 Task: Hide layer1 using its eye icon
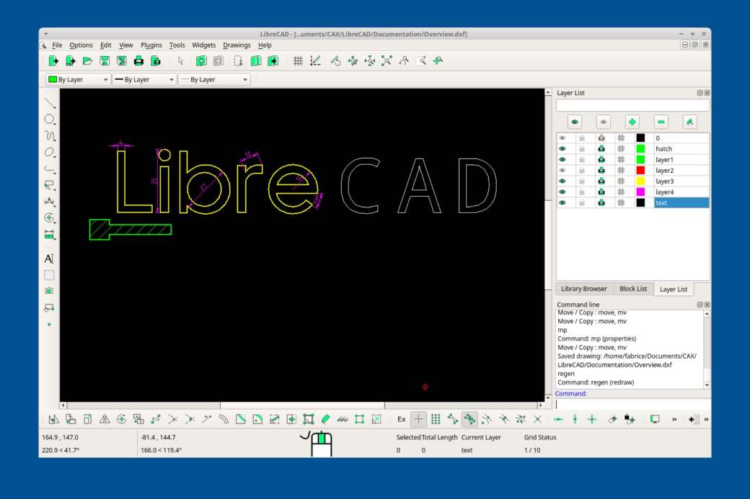coord(562,159)
